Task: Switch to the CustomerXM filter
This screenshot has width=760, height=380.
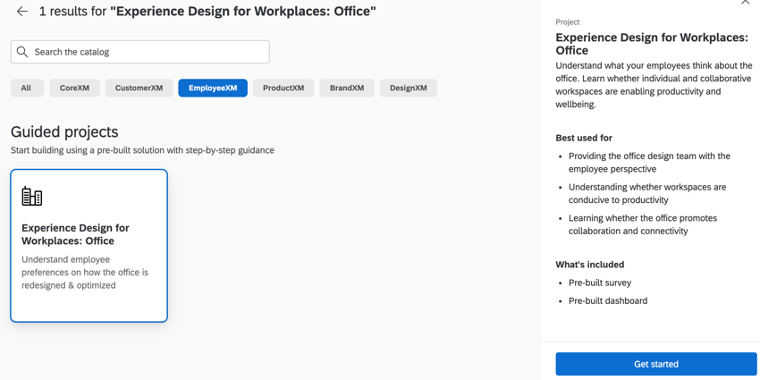Action: tap(139, 88)
